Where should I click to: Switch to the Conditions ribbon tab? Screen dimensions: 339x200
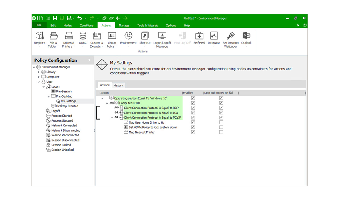tap(86, 25)
